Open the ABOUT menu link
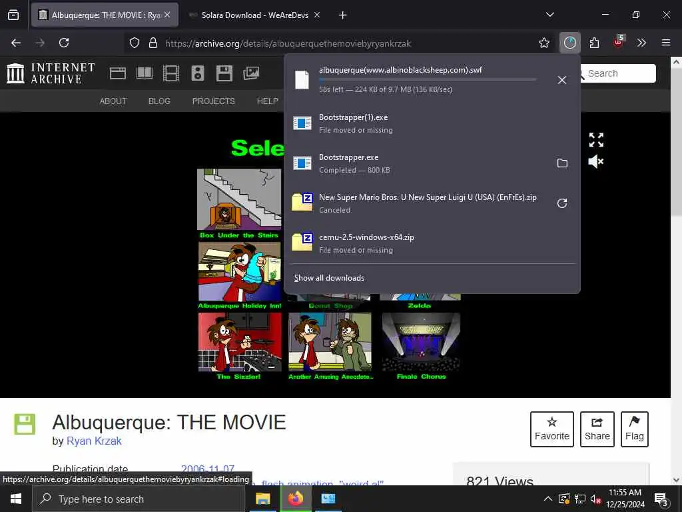 113,101
